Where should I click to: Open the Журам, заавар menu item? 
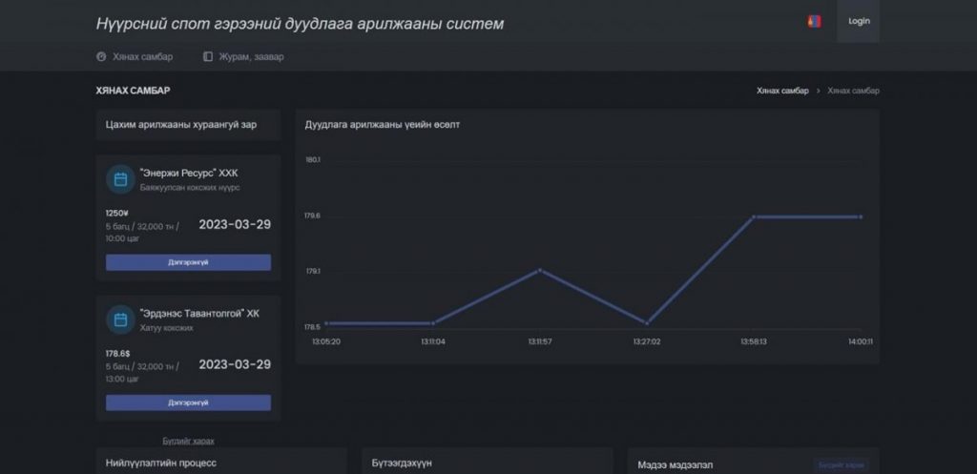point(250,56)
